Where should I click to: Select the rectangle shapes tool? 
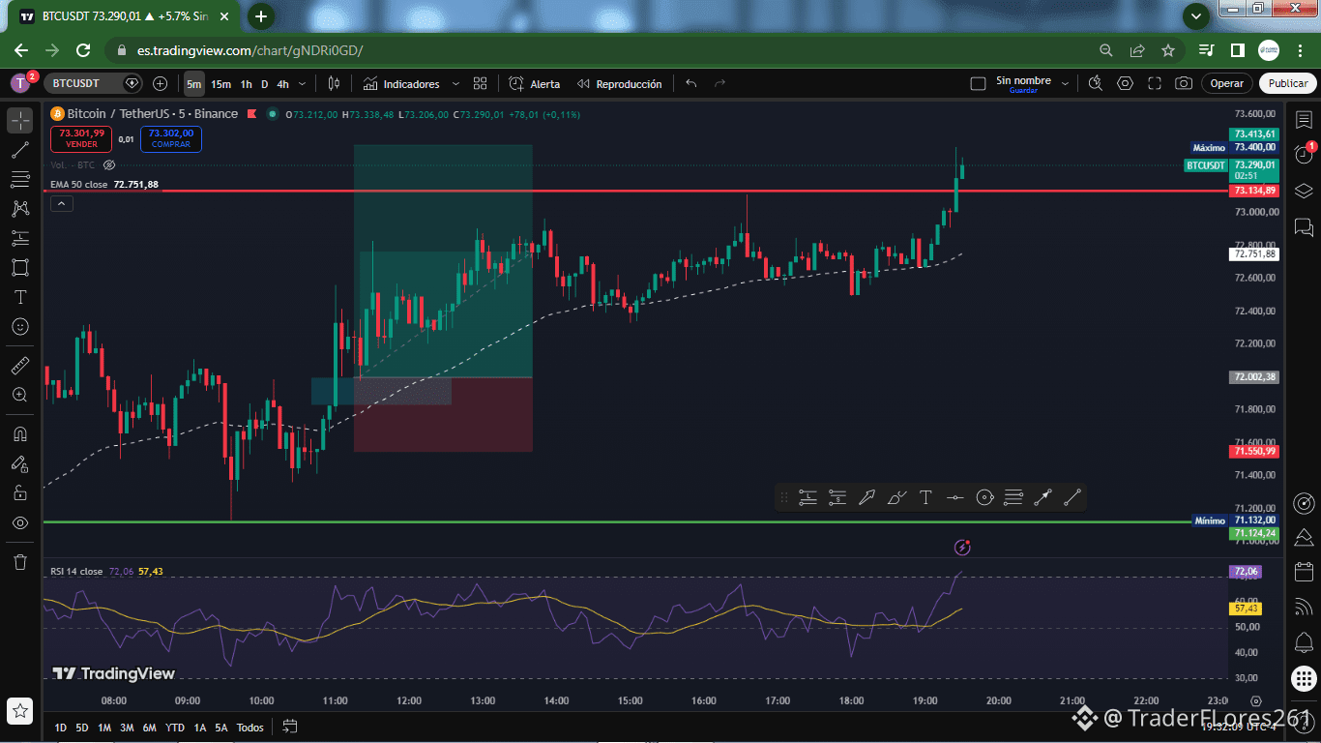coord(20,267)
